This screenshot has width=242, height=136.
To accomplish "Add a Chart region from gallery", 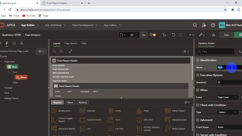I will tap(143, 111).
